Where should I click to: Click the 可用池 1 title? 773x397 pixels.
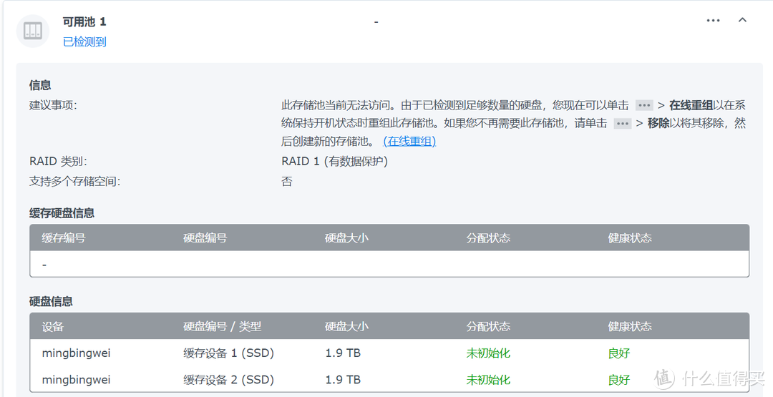[x=84, y=21]
